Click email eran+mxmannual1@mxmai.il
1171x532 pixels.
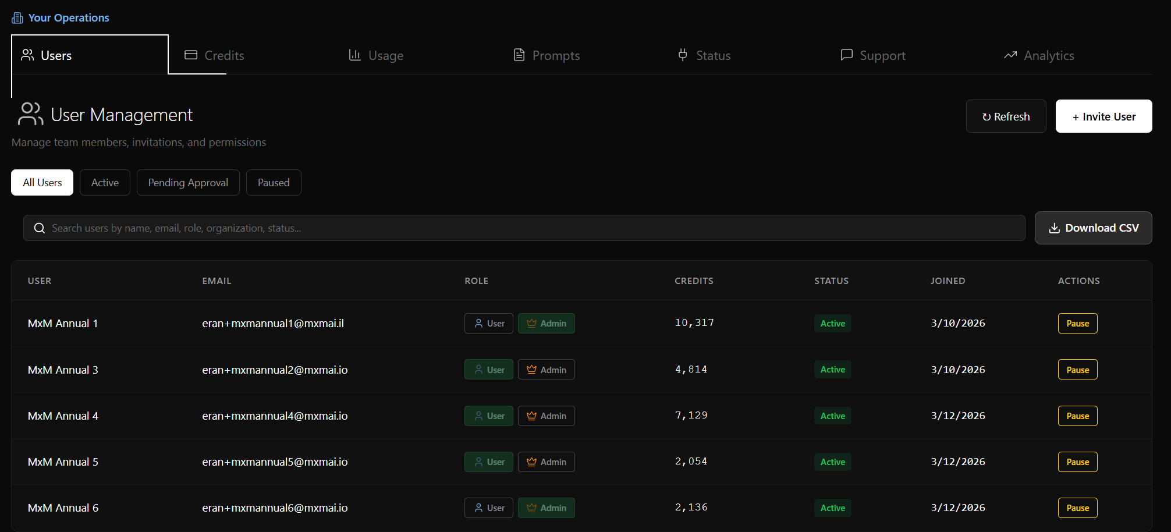pos(273,323)
